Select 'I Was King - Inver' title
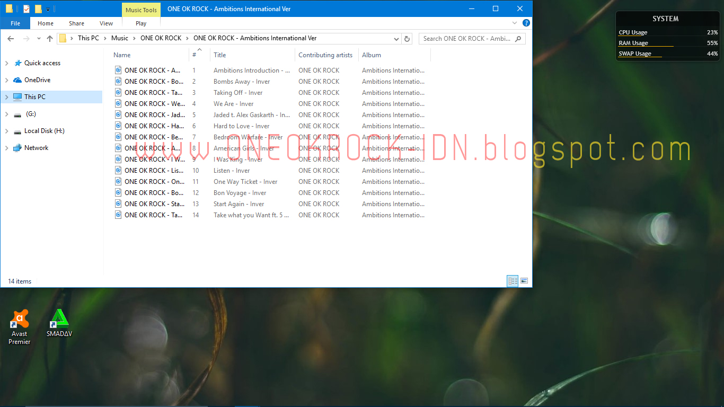Image resolution: width=724 pixels, height=407 pixels. click(x=238, y=160)
